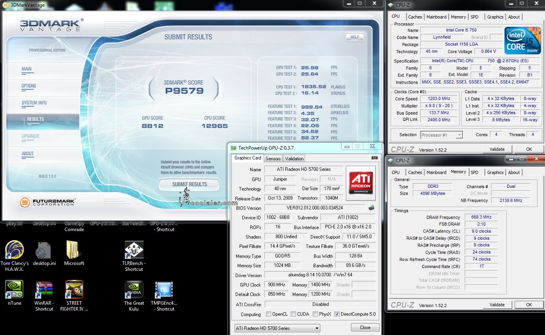
Task: Click upper CPU-Z title bar icon
Action: (x=391, y=5)
